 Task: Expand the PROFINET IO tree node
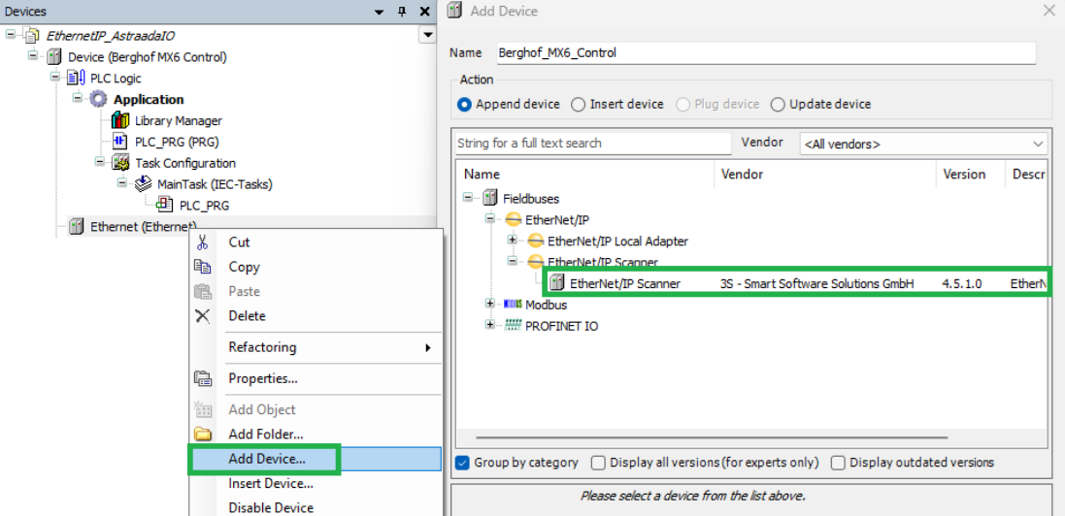(489, 325)
